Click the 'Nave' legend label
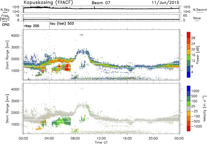The height and width of the screenshot is (144, 207). (x=197, y=18)
